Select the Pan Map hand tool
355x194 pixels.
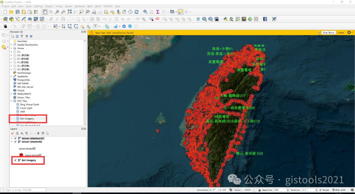[45, 12]
